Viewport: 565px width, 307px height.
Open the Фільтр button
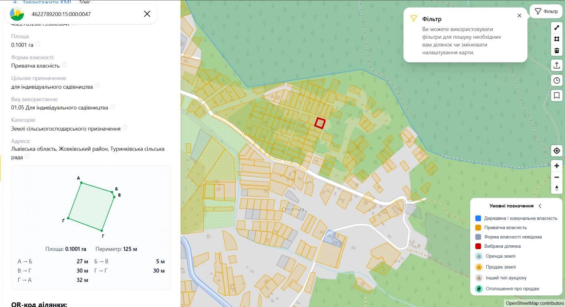pyautogui.click(x=546, y=11)
